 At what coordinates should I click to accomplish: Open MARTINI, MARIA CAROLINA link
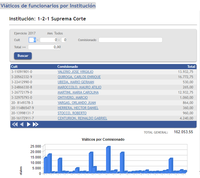(x=78, y=92)
